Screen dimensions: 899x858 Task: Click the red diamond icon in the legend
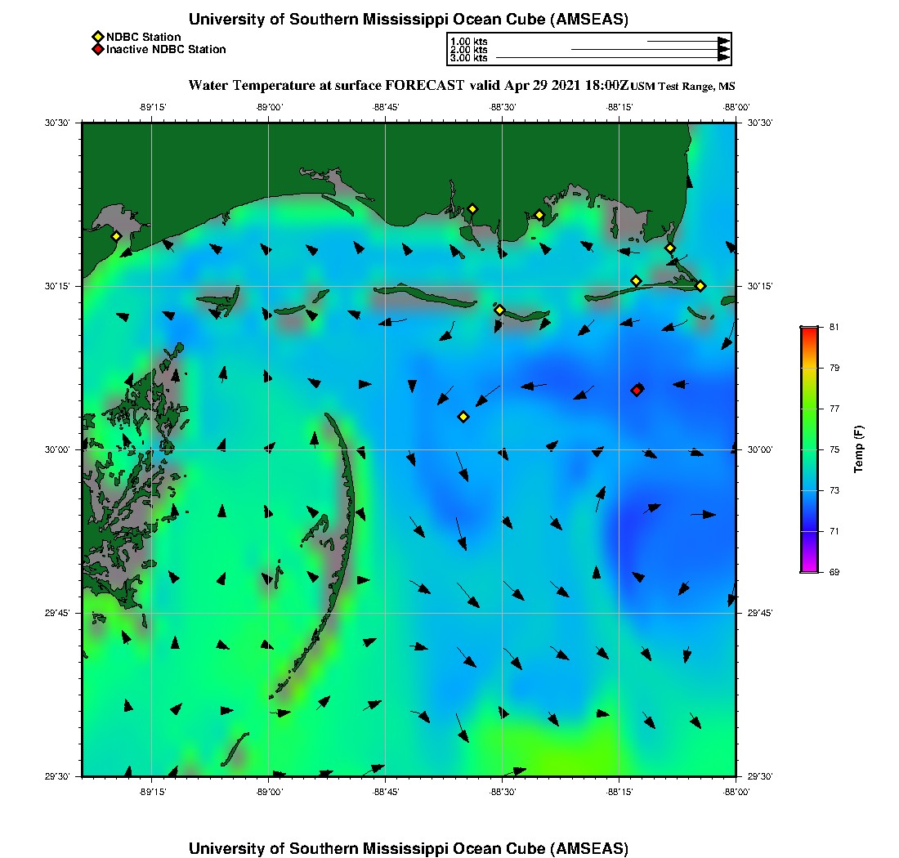pos(97,49)
